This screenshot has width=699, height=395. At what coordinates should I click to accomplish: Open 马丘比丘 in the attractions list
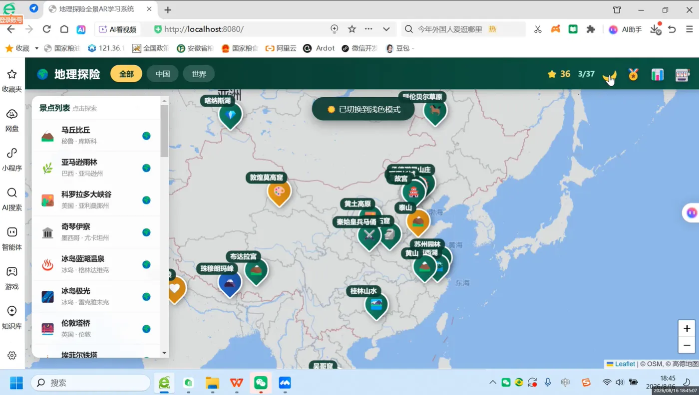[96, 135]
